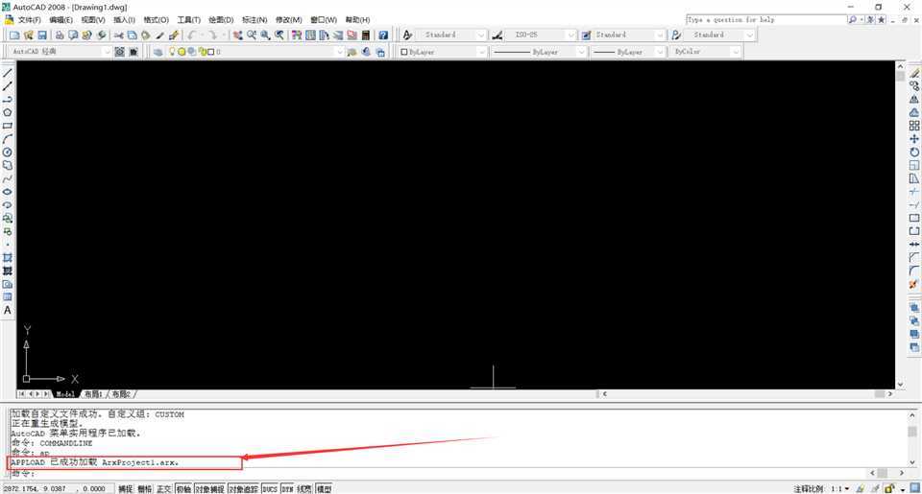
Task: Open the AutoCAD 经典 workspace dropdown
Action: pos(107,52)
